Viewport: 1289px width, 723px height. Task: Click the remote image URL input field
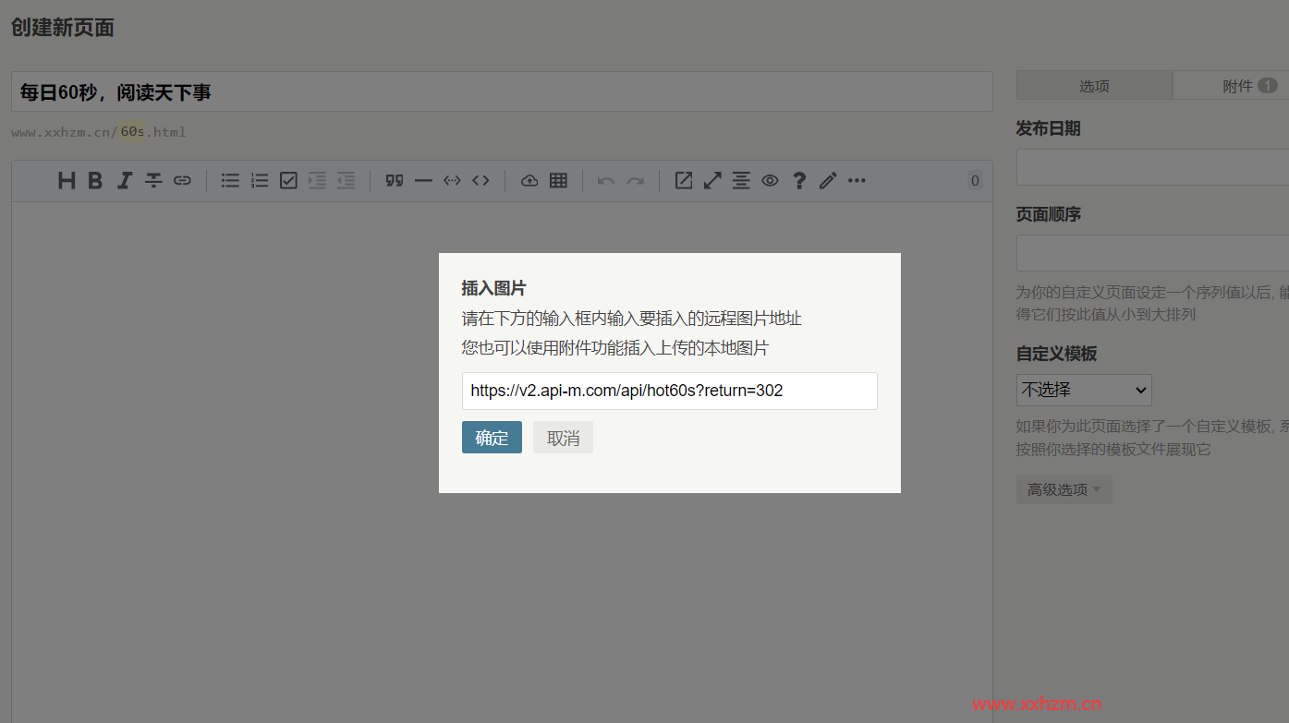(x=670, y=391)
